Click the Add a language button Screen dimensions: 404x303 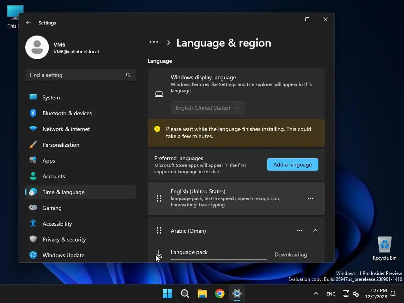coord(292,165)
